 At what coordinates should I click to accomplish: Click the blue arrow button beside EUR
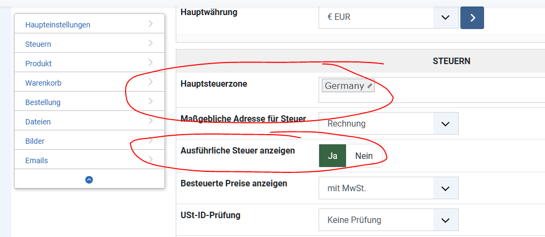tap(472, 18)
